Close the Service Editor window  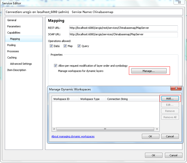179,2
